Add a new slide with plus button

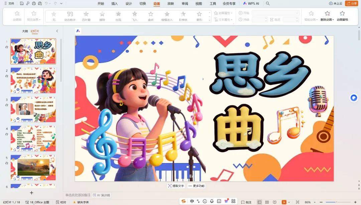click(x=31, y=193)
